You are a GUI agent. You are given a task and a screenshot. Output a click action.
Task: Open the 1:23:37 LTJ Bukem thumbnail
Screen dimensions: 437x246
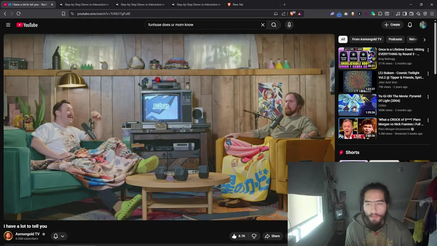coord(357,82)
